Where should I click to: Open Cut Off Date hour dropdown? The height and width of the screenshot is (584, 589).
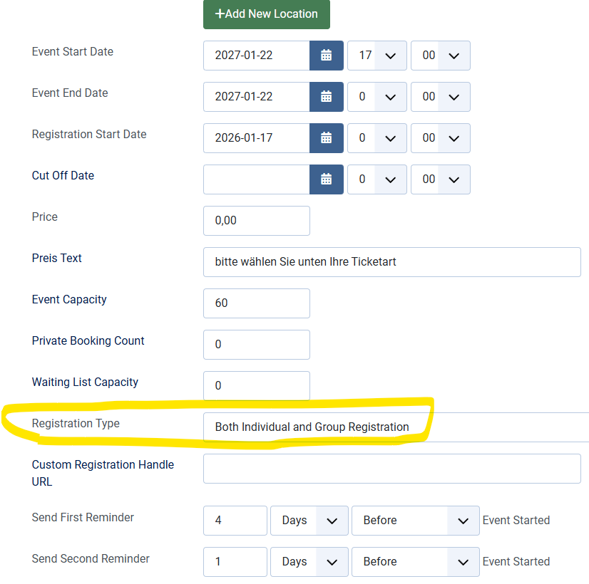pyautogui.click(x=377, y=179)
